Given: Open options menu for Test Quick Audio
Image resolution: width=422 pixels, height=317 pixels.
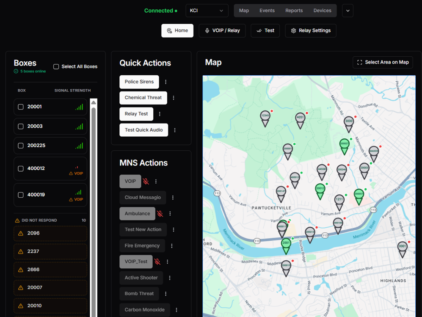Looking at the screenshot, I should pos(175,130).
